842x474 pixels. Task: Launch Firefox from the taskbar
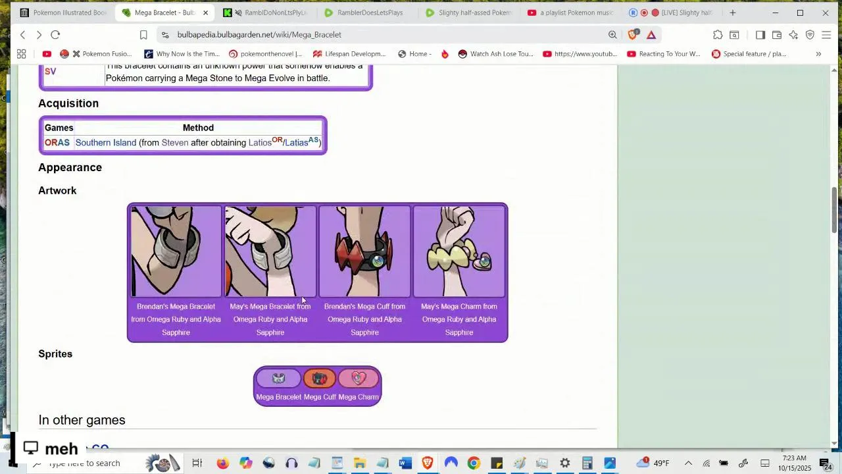pos(222,463)
